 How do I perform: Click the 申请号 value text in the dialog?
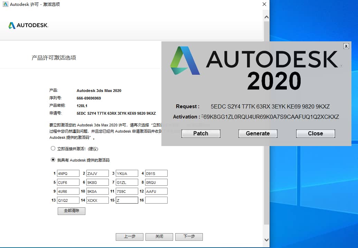coord(116,113)
